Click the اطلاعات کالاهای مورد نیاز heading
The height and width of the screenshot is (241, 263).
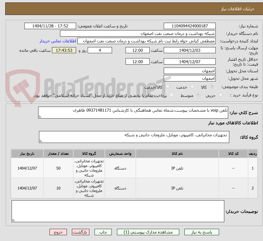pos(233,123)
